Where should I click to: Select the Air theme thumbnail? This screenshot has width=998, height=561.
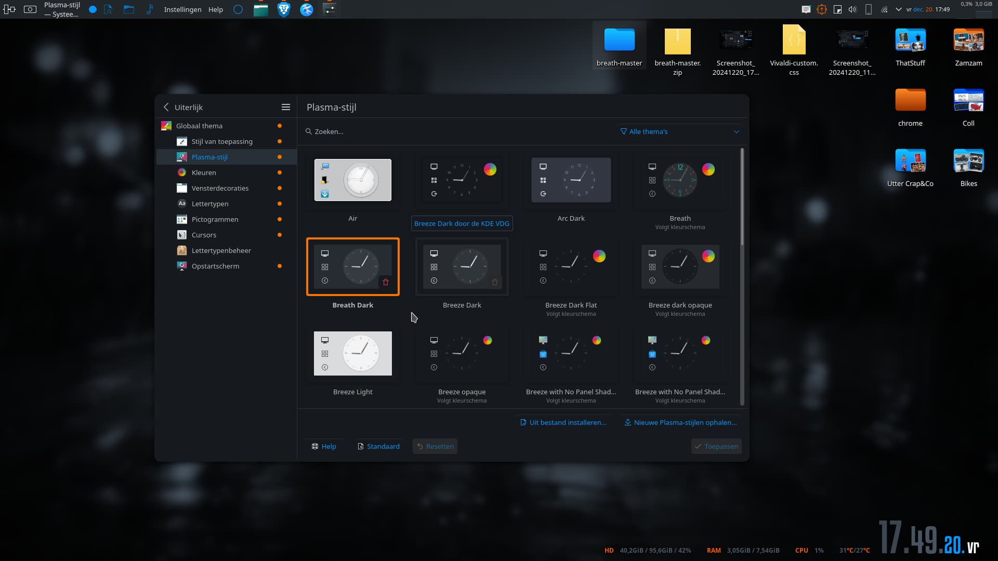(353, 180)
